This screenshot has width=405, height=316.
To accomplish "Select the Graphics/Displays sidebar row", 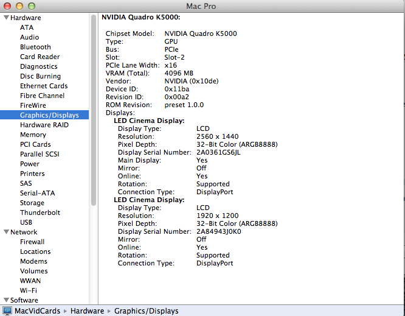I will pyautogui.click(x=44, y=115).
